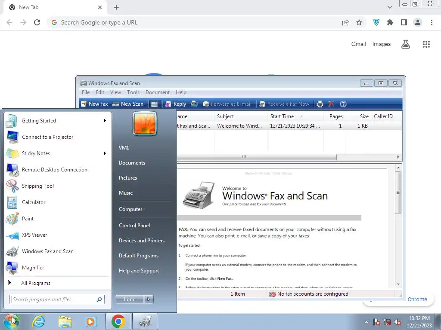
Task: Expand the Getting Started submenu arrow
Action: [x=105, y=121]
